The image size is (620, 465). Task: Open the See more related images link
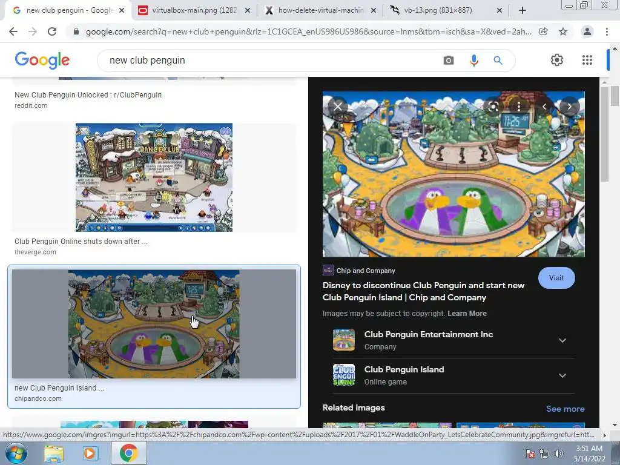565,409
